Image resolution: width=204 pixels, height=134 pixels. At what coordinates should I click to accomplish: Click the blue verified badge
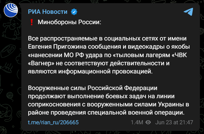coord(74,12)
